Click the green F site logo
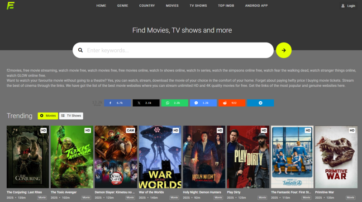 [10, 5]
